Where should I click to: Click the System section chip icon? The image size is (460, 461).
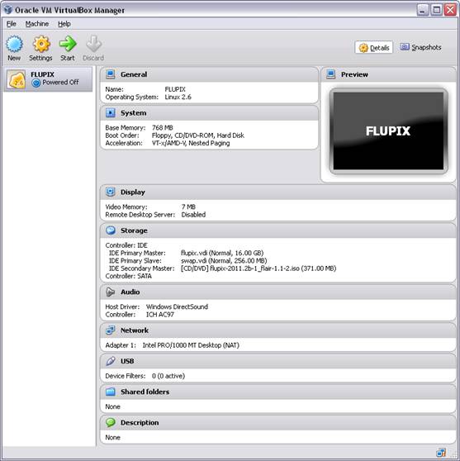click(110, 112)
